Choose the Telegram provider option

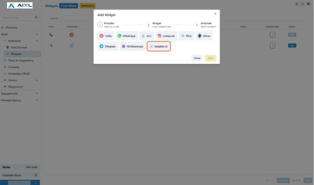tap(108, 46)
